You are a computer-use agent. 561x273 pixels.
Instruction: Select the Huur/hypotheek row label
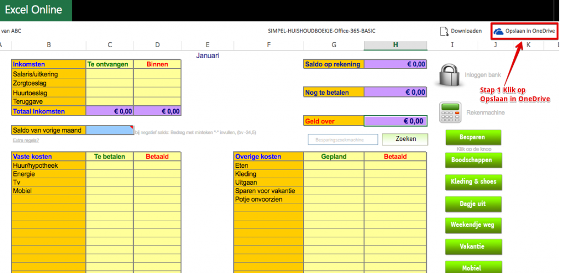49,166
